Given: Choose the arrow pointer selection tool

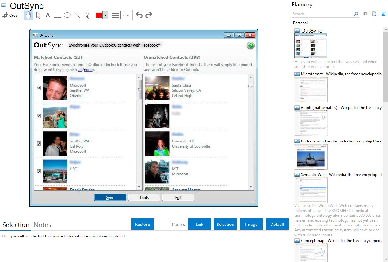Looking at the screenshot, I should tap(38, 15).
